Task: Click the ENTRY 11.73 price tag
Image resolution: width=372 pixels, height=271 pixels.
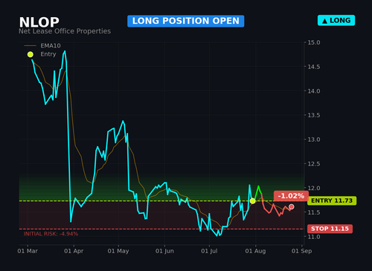Action: [x=332, y=200]
